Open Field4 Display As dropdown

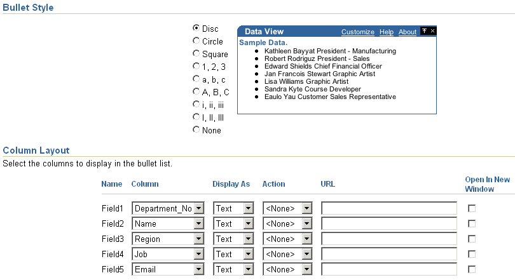[233, 254]
